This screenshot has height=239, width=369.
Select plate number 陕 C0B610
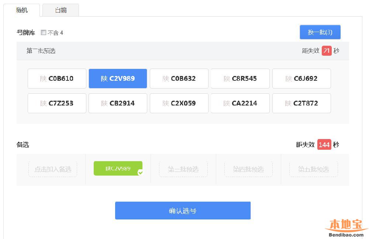tap(57, 79)
